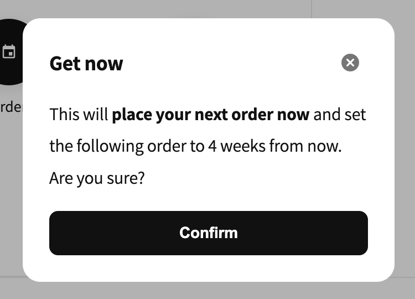The height and width of the screenshot is (299, 415).
Task: Click the word 'weeks' in the dialog message
Action: [x=243, y=146]
